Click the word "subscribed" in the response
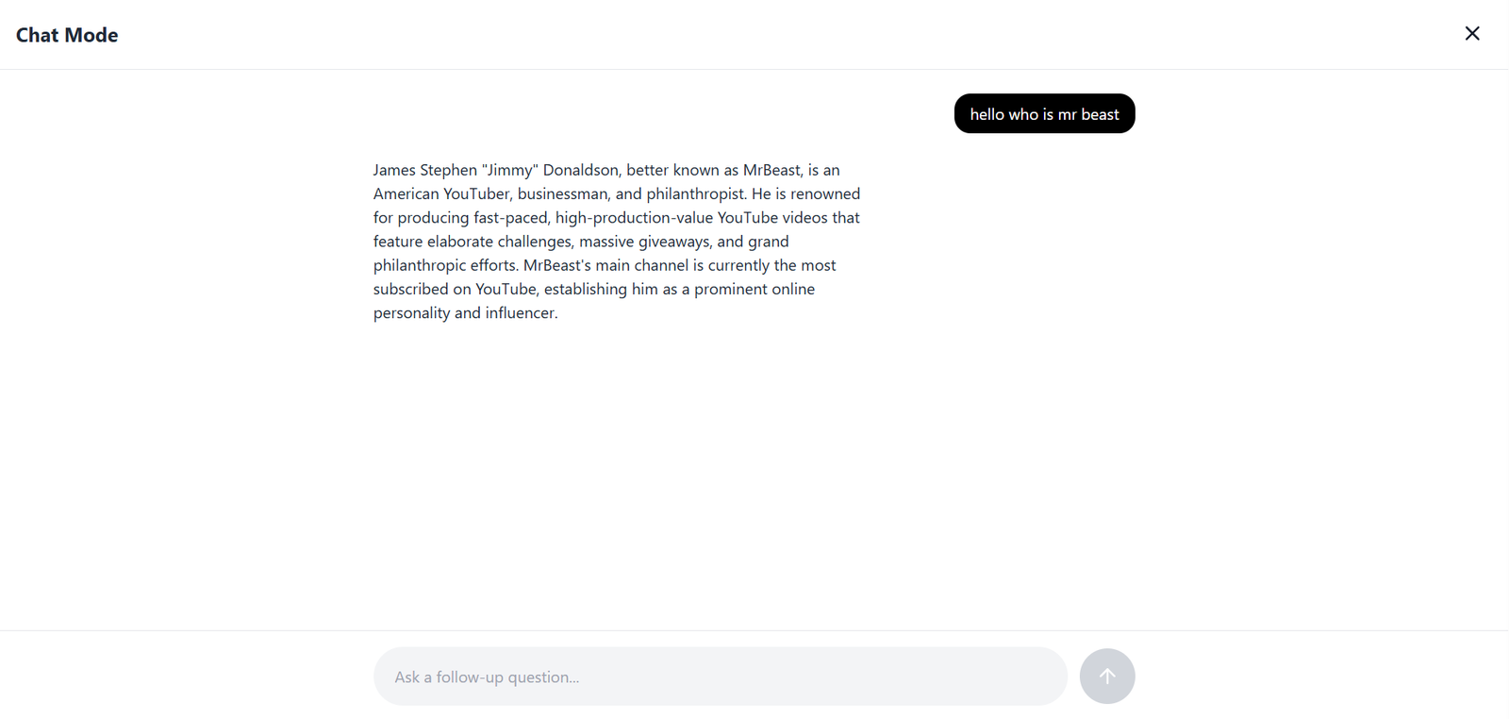 click(x=410, y=289)
